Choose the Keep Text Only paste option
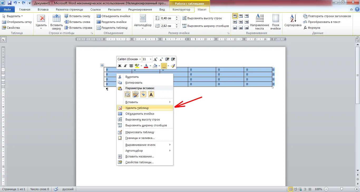360x192 pixels. point(151,94)
